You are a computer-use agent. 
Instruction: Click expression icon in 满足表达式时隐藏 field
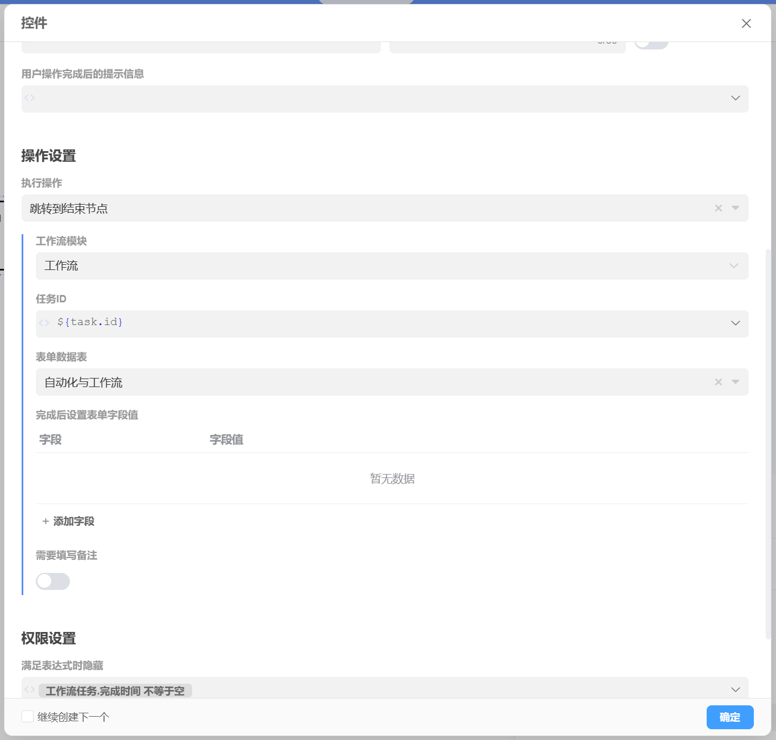point(30,689)
